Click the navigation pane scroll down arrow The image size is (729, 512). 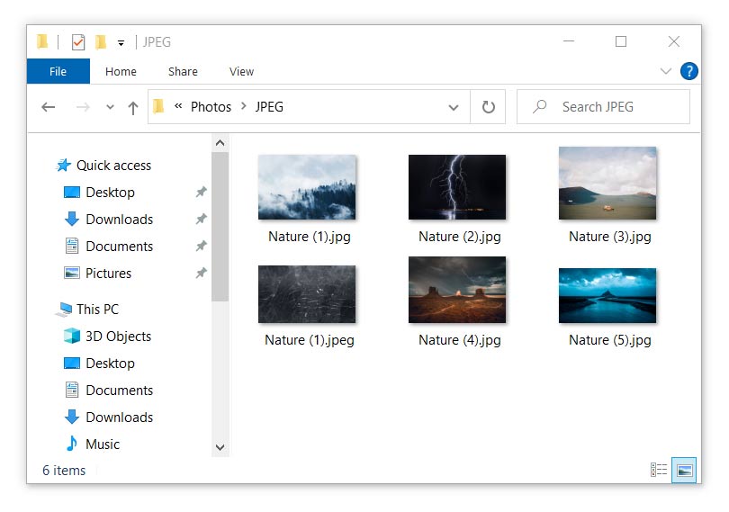coord(220,447)
